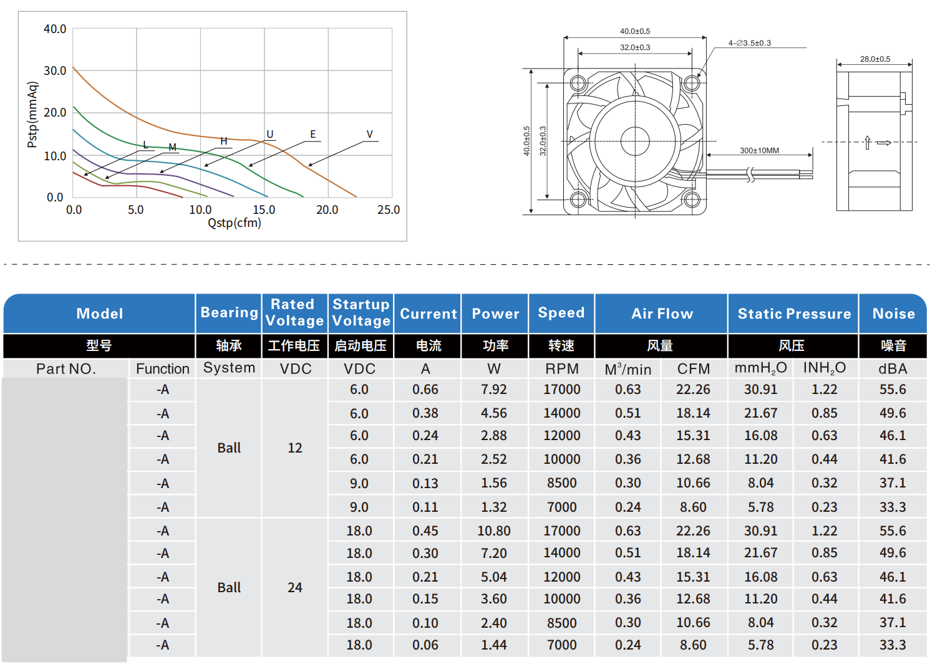
Task: Click the Air Flow column header
Action: (x=662, y=314)
